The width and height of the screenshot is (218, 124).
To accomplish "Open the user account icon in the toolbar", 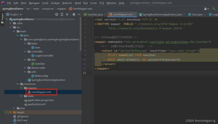I will 206,9.
